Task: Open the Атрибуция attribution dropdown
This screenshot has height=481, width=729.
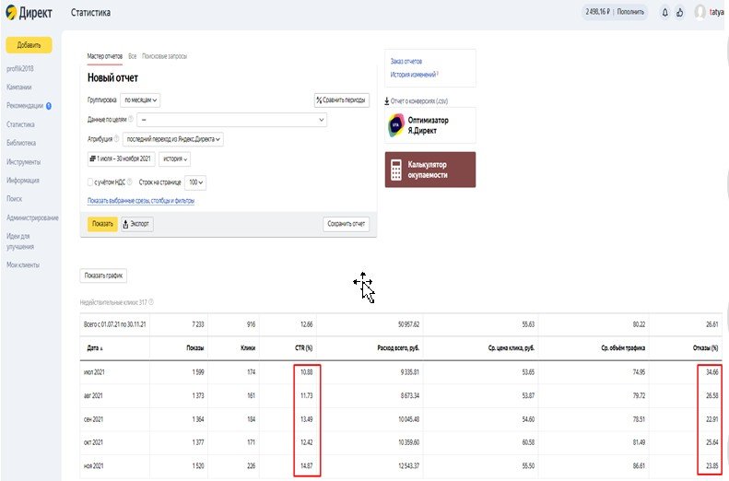Action: tap(174, 139)
